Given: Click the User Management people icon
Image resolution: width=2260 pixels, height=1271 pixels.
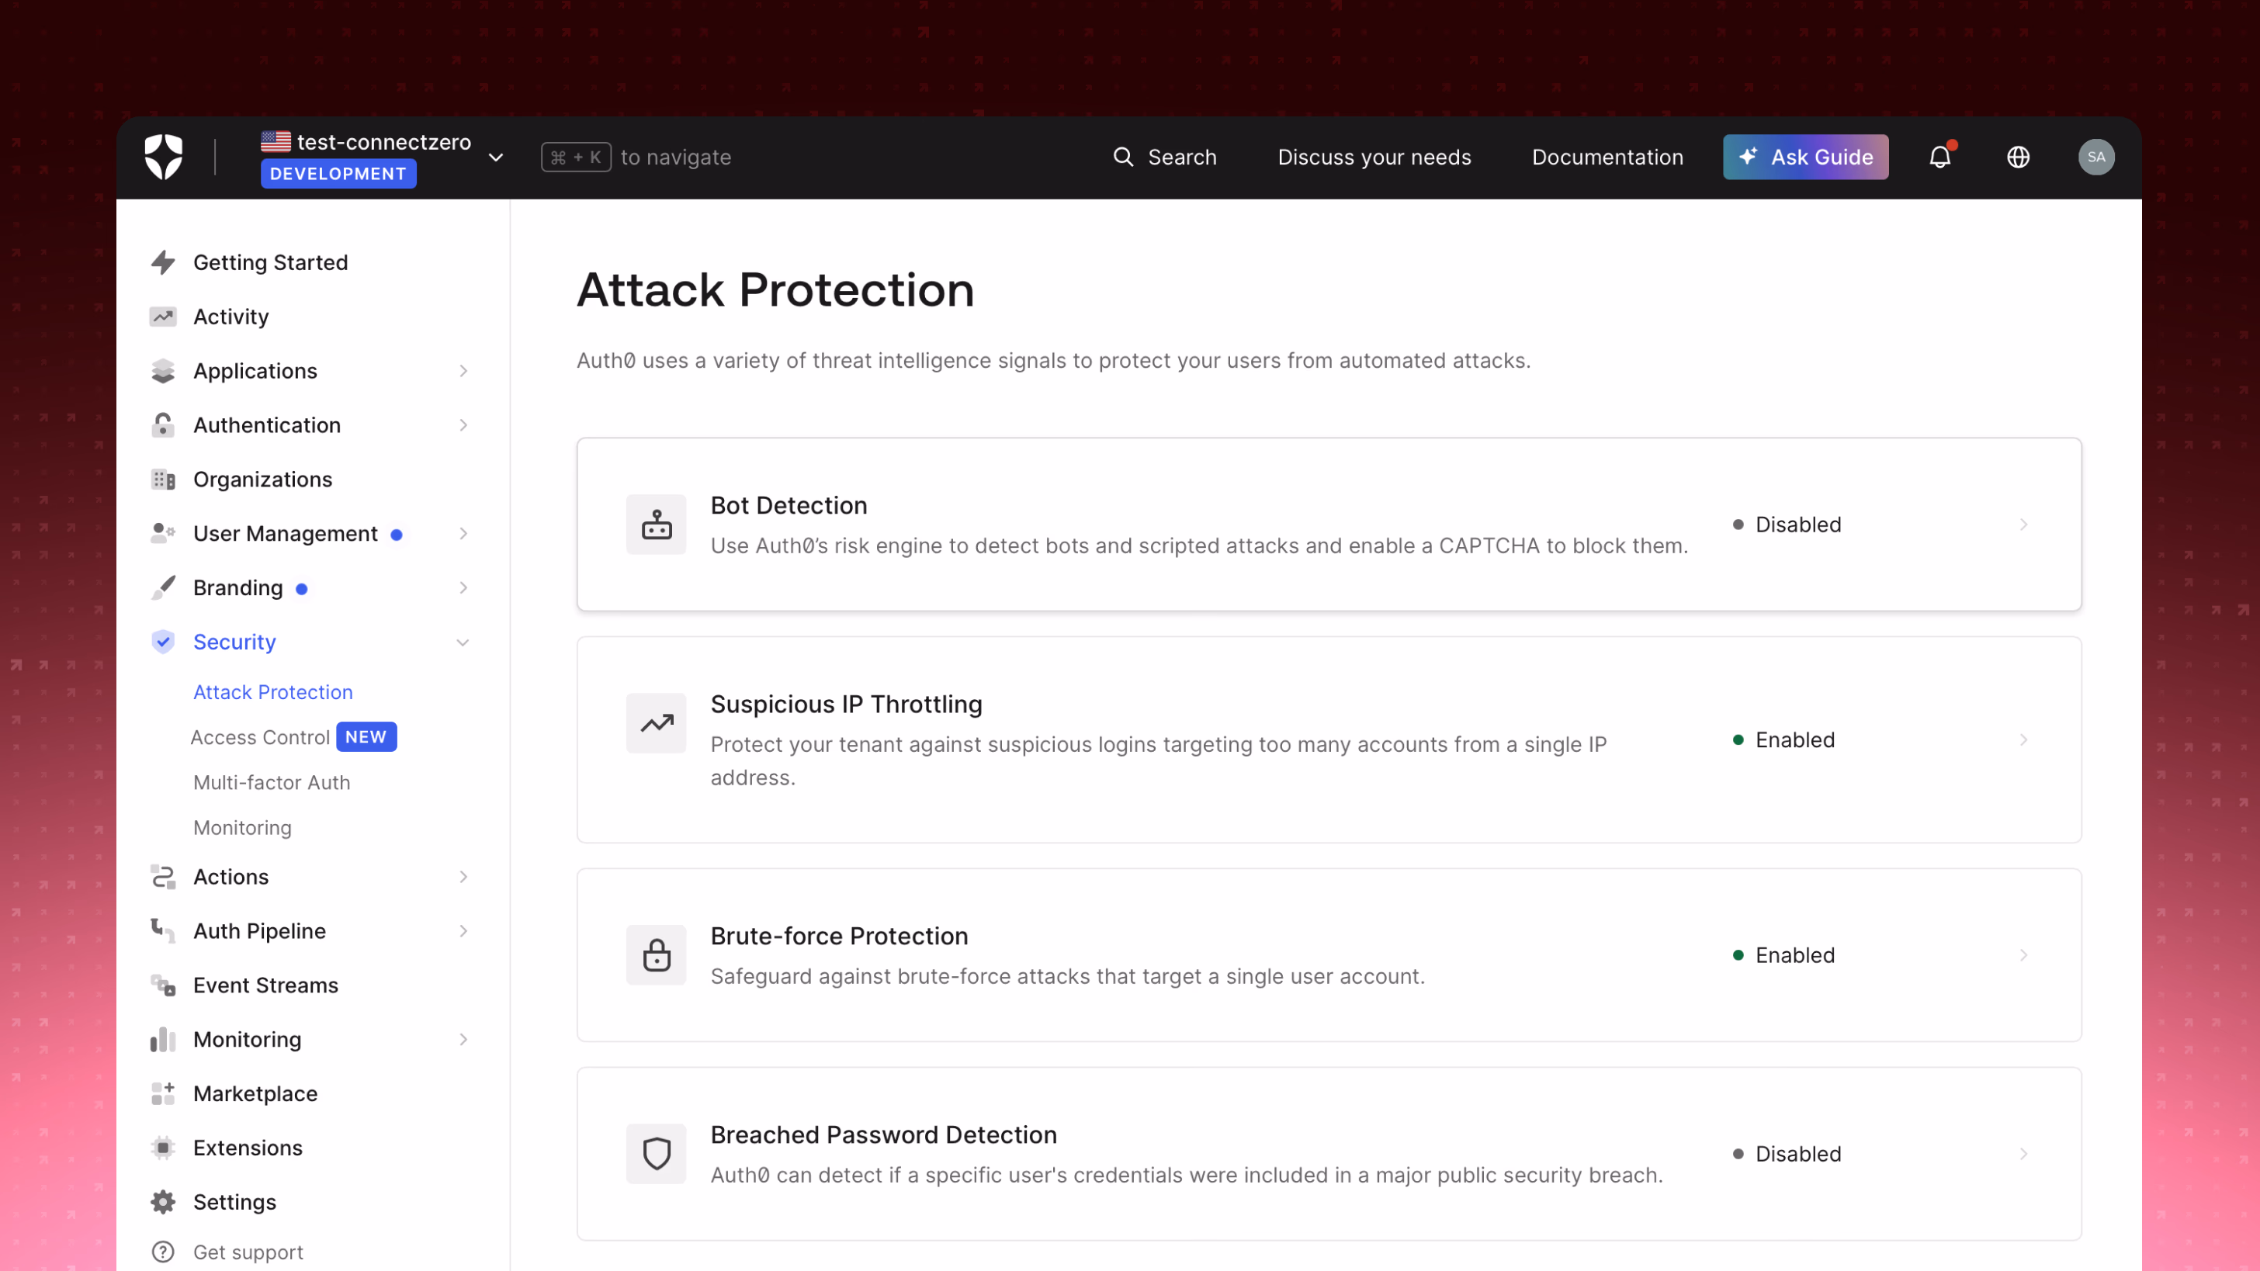Looking at the screenshot, I should [x=163, y=533].
